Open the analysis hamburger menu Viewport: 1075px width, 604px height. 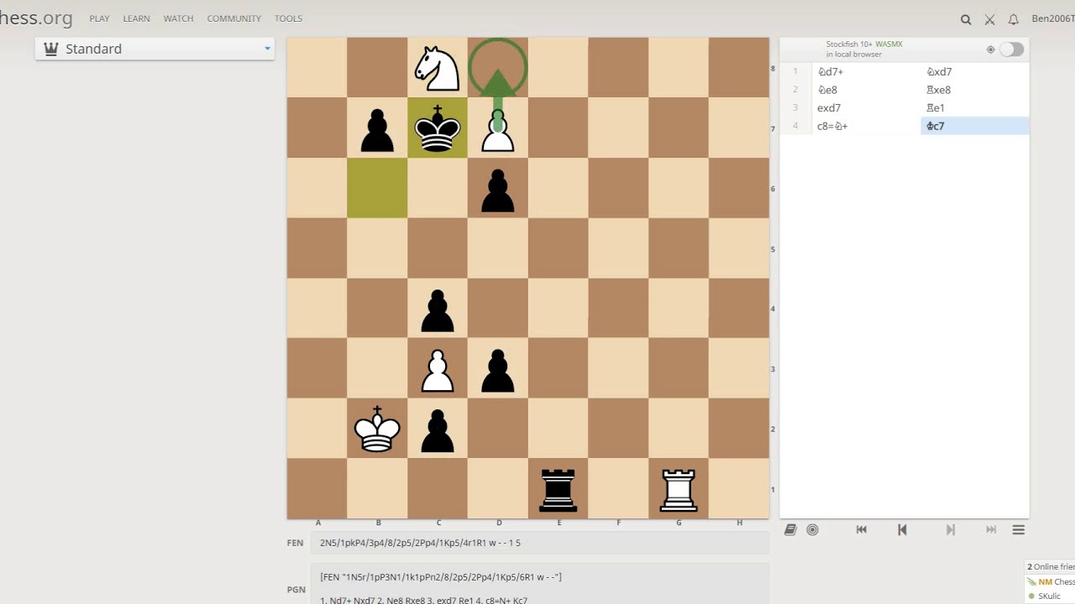click(x=1019, y=530)
